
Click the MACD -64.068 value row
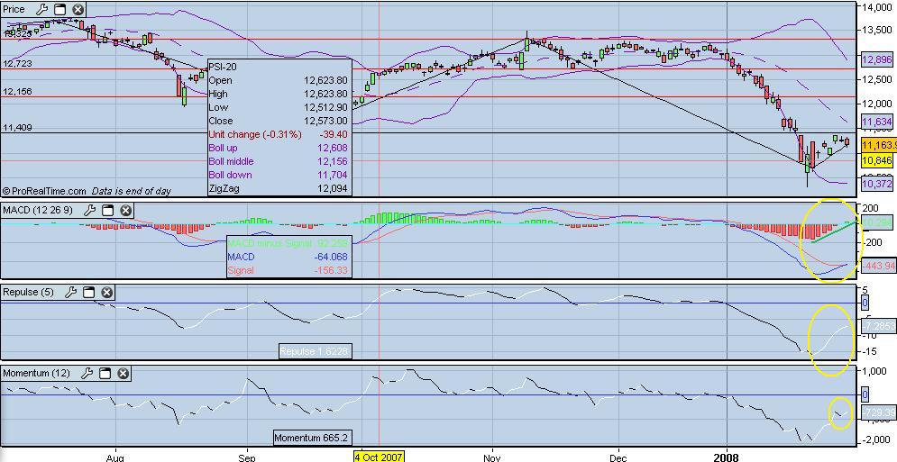288,258
